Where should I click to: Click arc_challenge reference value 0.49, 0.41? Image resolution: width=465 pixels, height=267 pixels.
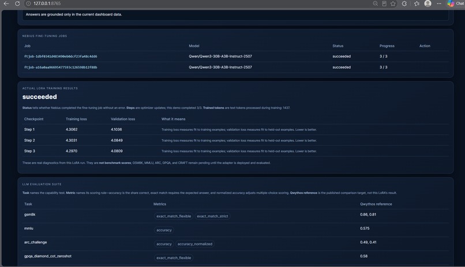[x=368, y=242]
